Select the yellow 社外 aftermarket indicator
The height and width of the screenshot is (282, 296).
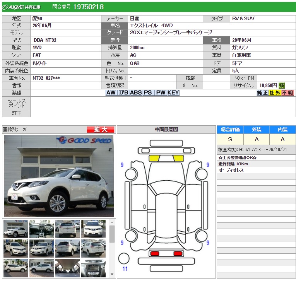(275, 93)
